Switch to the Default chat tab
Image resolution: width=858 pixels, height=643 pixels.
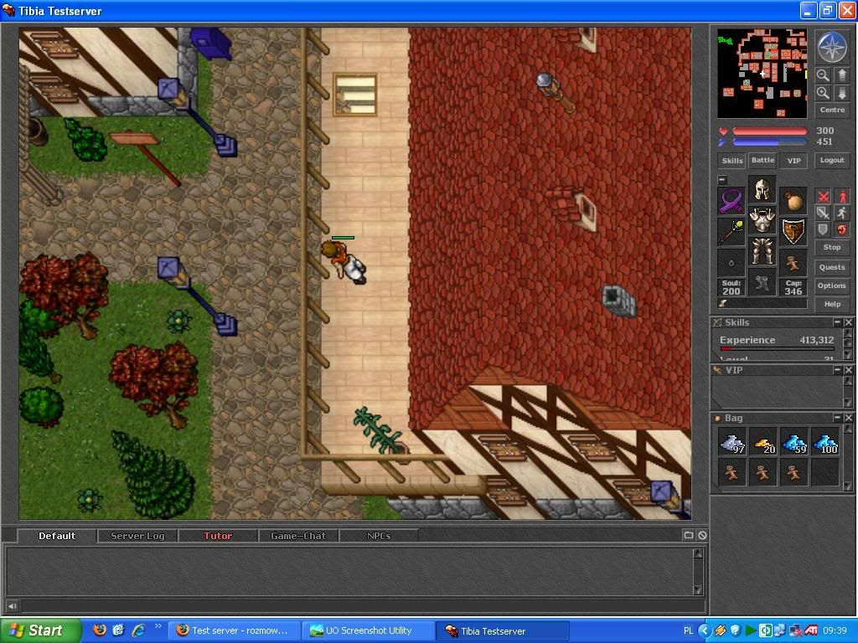pos(57,536)
